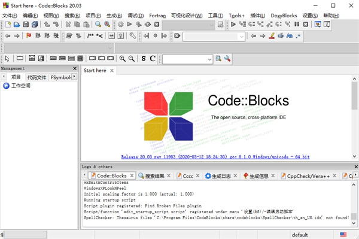Click the New file toolbar icon
359x239 pixels.
pos(8,25)
